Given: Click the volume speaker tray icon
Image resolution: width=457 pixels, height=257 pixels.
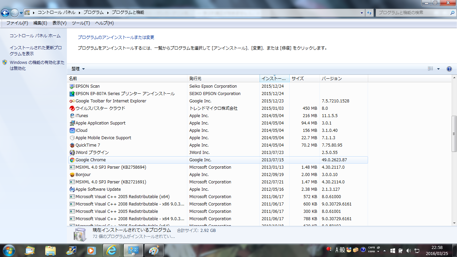Looking at the screenshot, I should pyautogui.click(x=408, y=250).
